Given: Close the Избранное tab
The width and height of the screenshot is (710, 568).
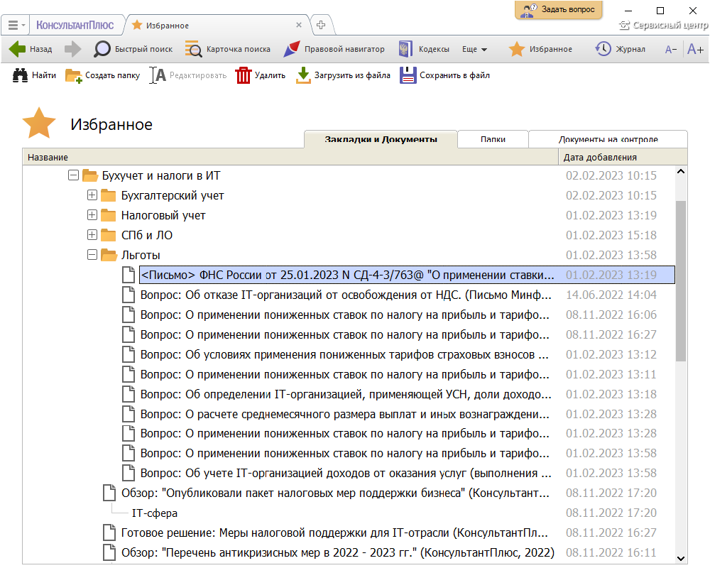Looking at the screenshot, I should [299, 25].
